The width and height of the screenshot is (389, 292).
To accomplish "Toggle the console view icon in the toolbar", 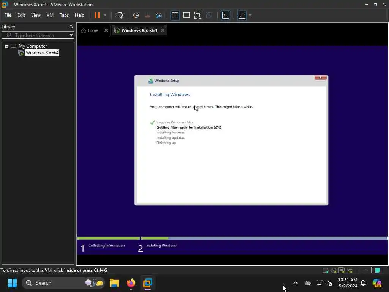I will (226, 15).
